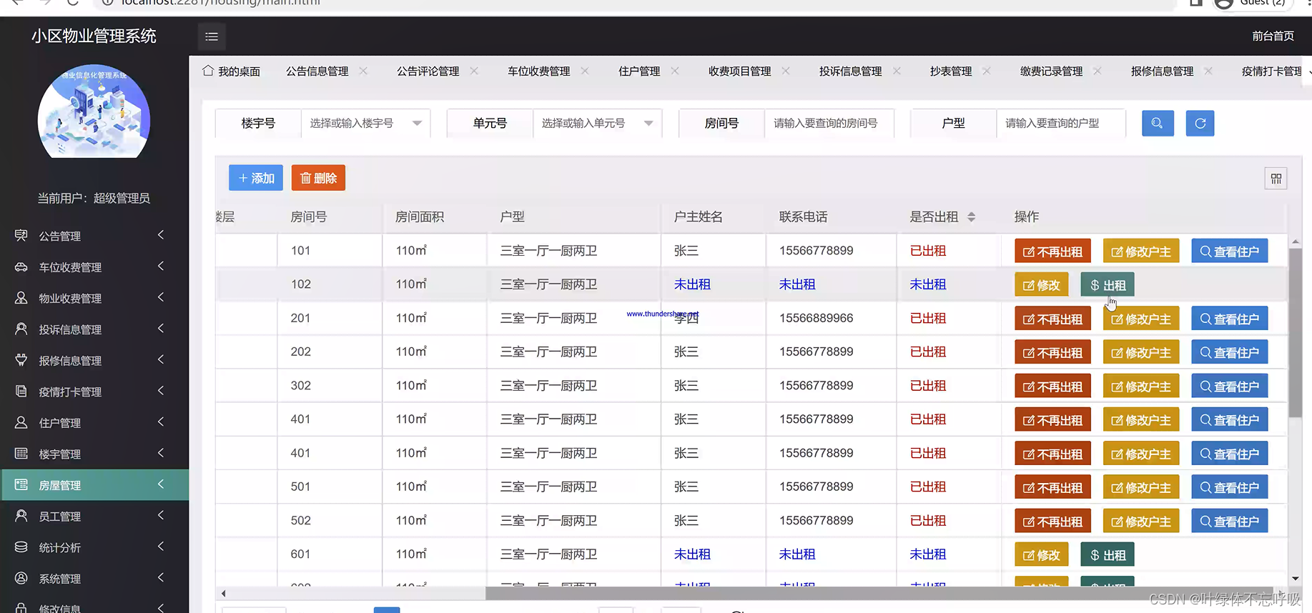1312x613 pixels.
Task: Expand 员工管理 menu chevron
Action: click(161, 515)
